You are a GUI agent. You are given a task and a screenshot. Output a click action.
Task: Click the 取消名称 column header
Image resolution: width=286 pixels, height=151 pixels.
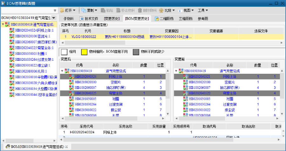coord(249,127)
